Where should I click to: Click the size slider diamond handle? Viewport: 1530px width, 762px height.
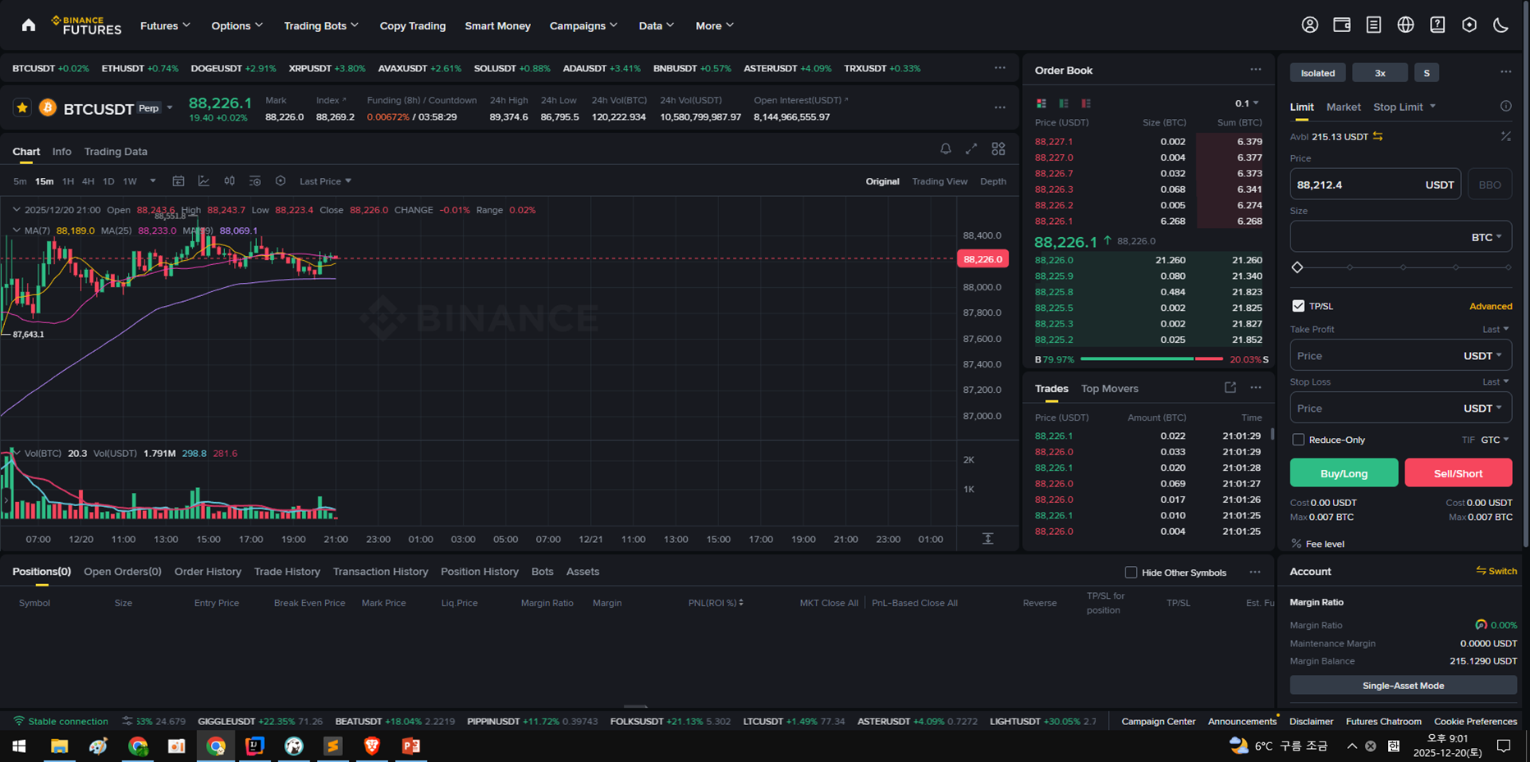1297,267
